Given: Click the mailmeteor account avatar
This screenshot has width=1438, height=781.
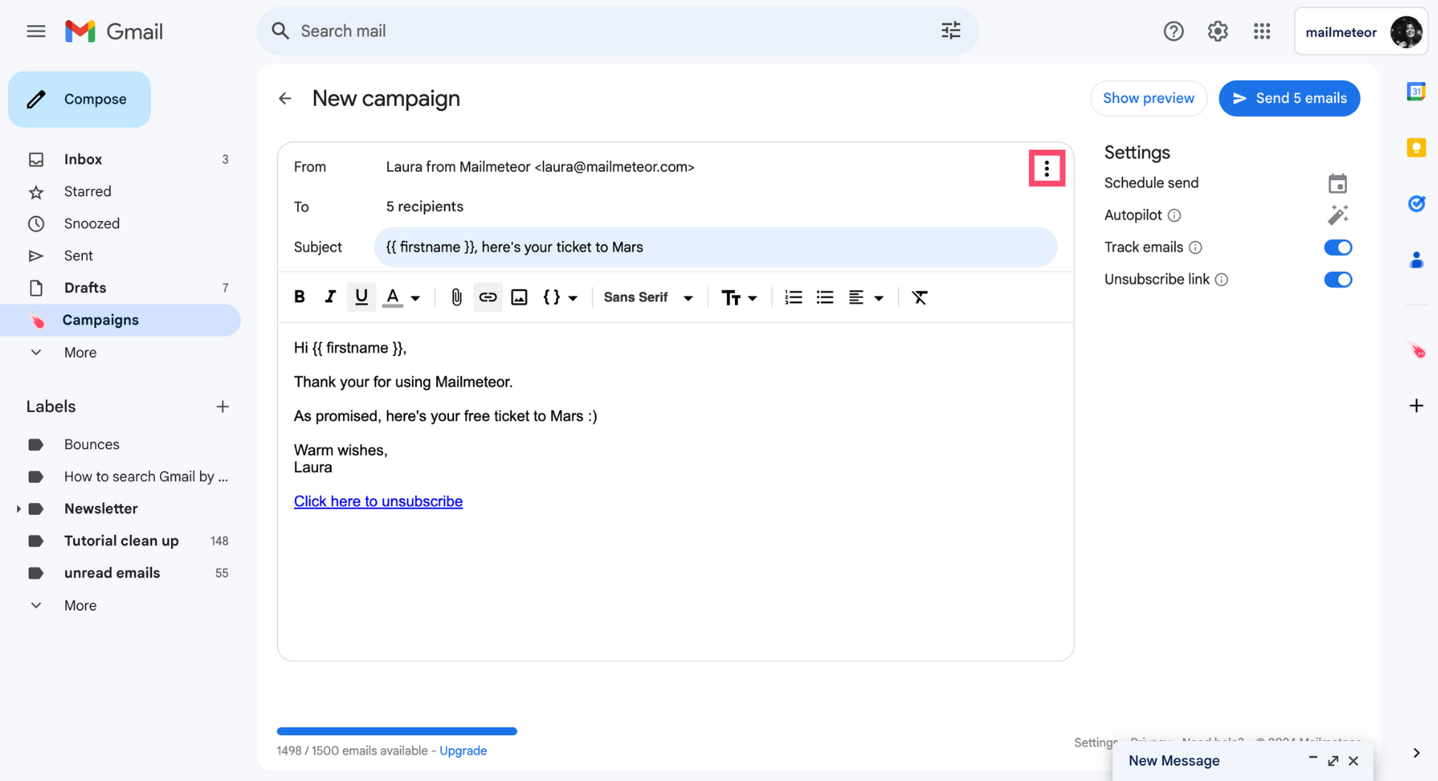Looking at the screenshot, I should click(1405, 32).
